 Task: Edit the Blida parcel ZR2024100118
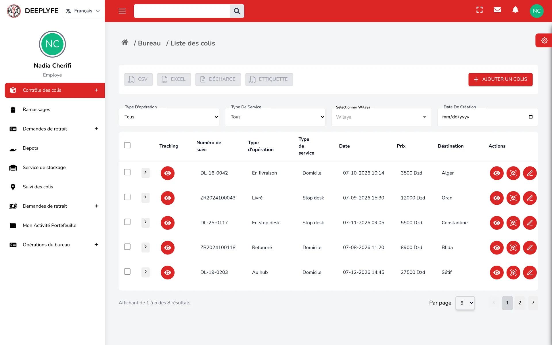point(530,248)
